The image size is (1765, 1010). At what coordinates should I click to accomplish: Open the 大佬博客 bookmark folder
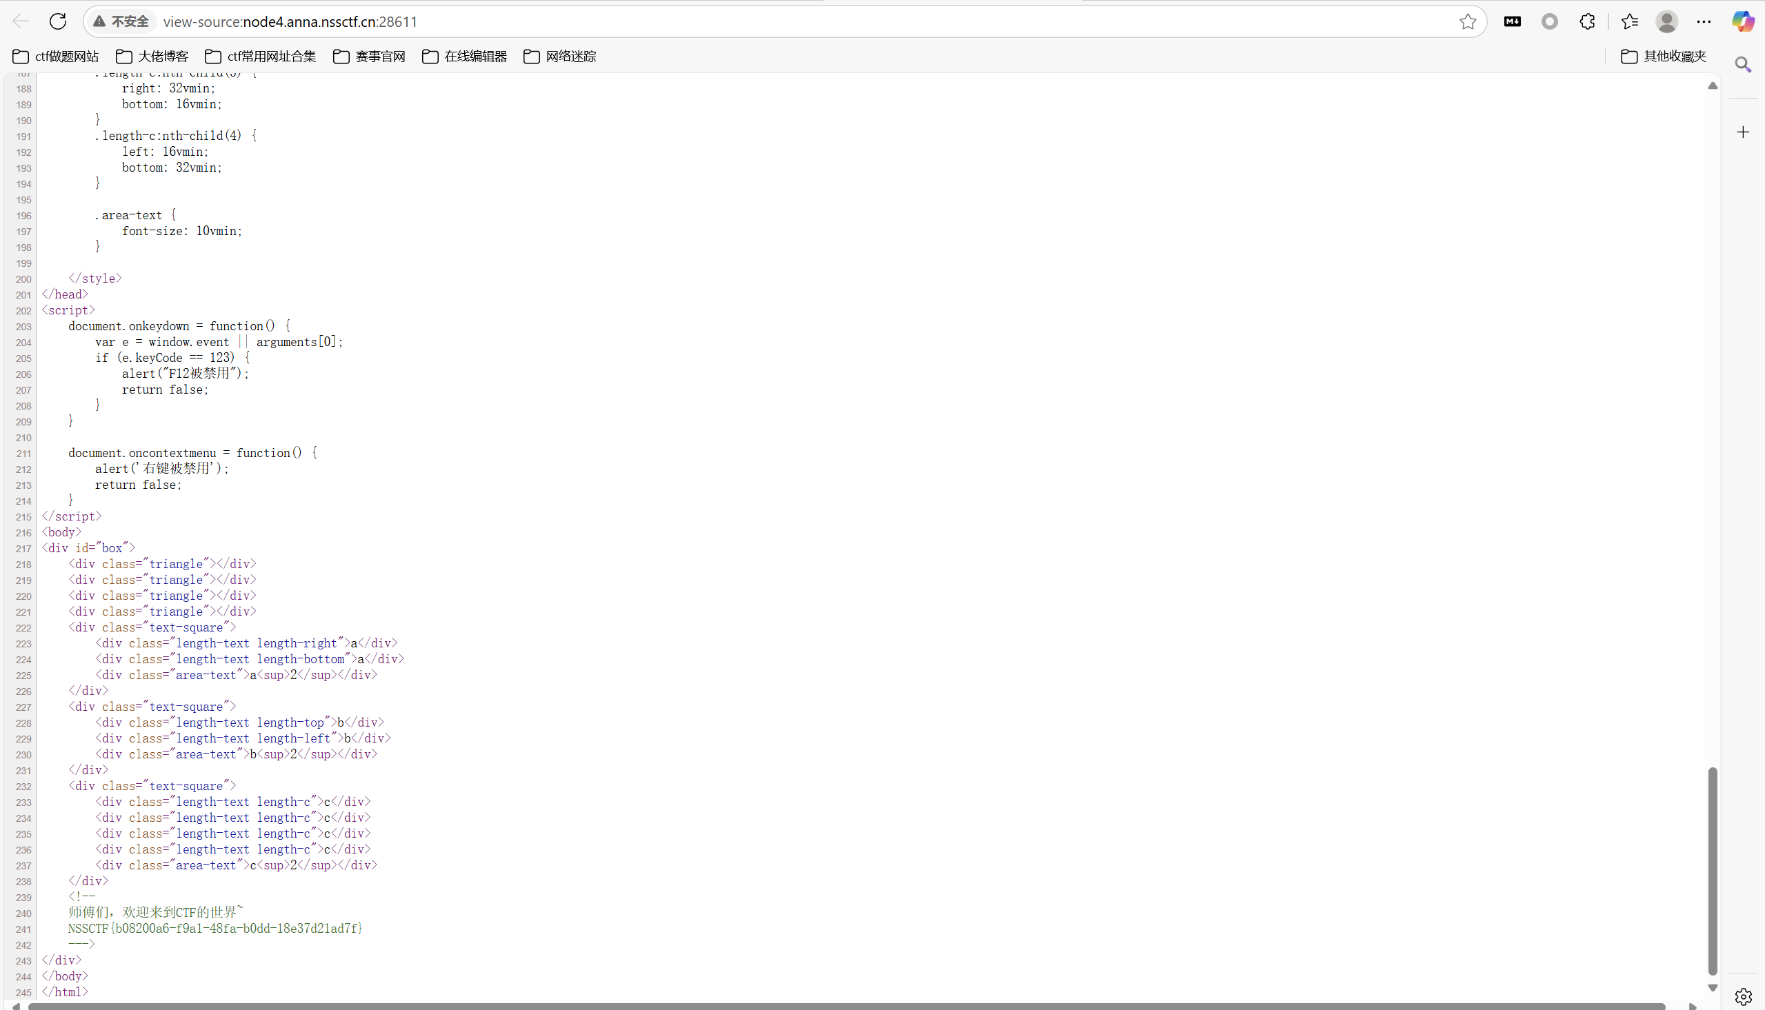point(152,57)
